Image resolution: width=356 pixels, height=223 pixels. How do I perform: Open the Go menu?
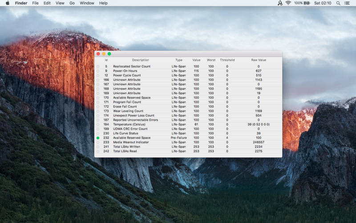click(72, 3)
